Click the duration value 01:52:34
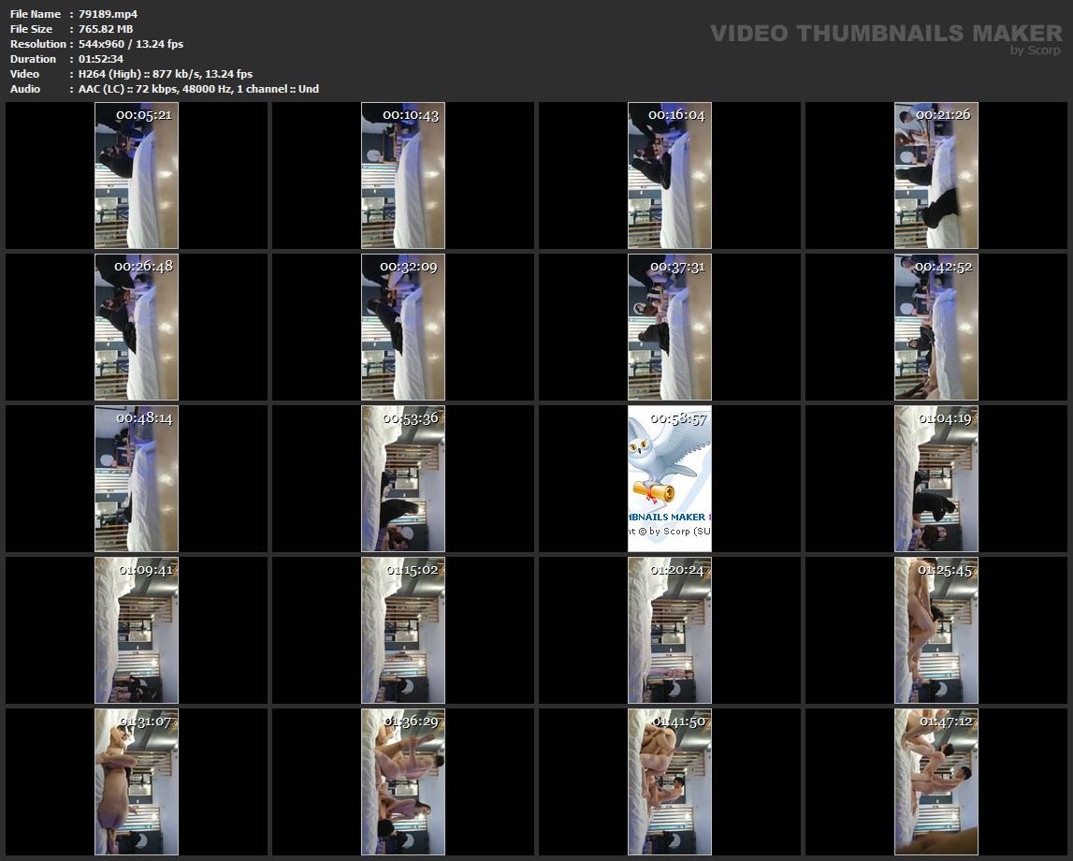 tap(101, 59)
